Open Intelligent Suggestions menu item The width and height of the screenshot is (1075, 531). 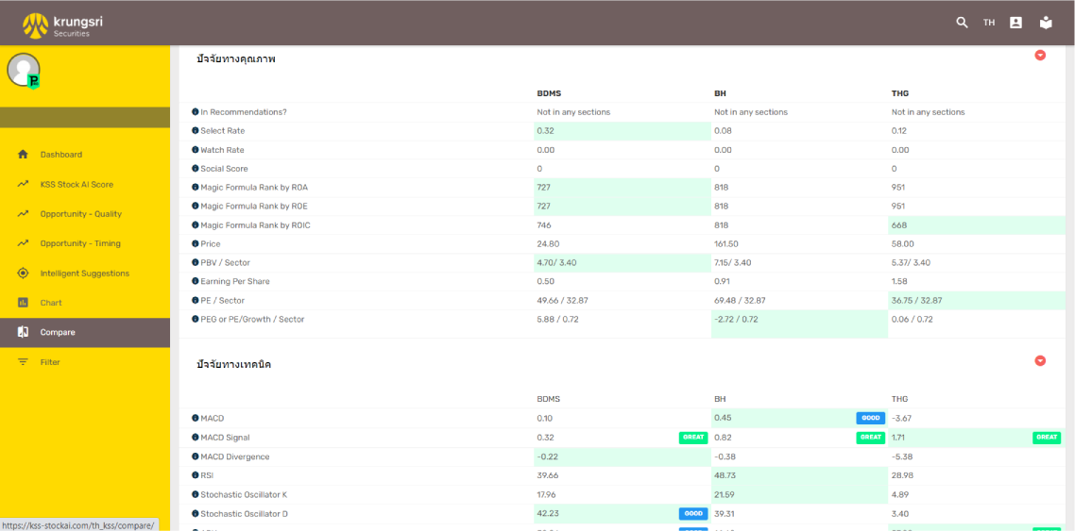[84, 273]
